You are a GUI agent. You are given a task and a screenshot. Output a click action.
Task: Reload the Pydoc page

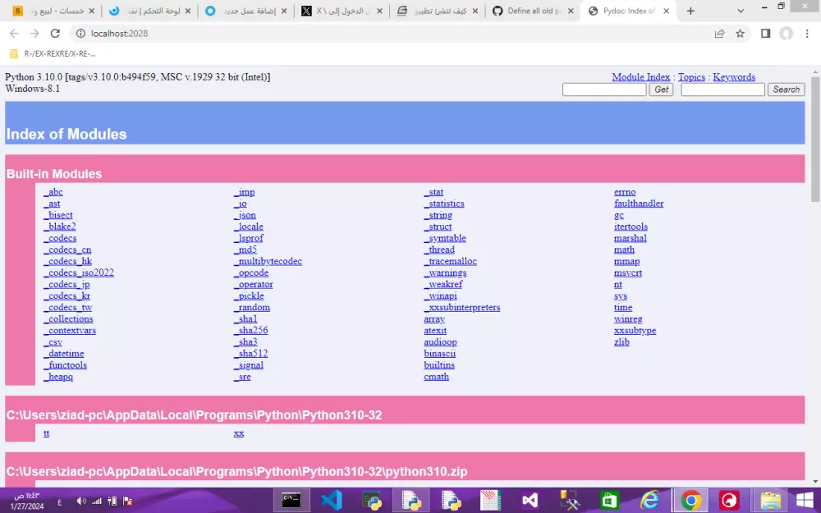[x=55, y=34]
